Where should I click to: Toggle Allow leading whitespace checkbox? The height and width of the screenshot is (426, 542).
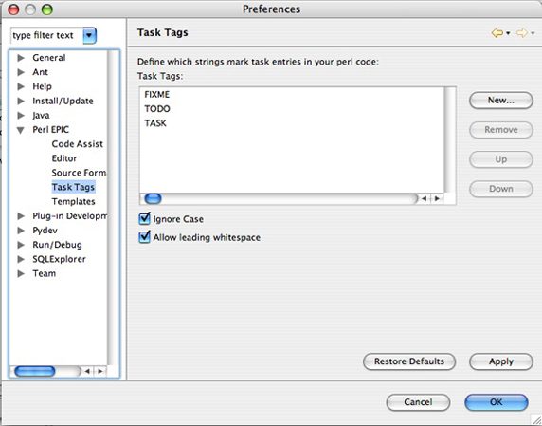click(x=144, y=237)
